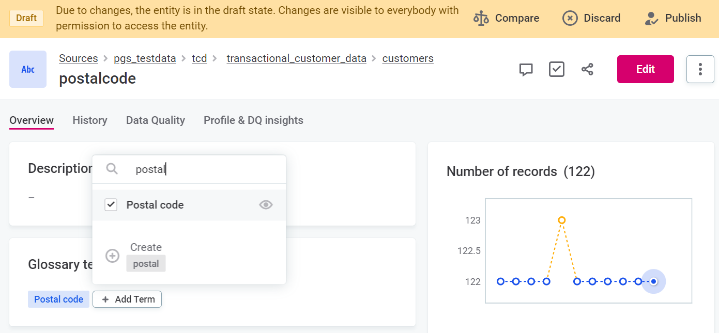
Task: Click the share icon next to Edit
Action: [x=587, y=69]
